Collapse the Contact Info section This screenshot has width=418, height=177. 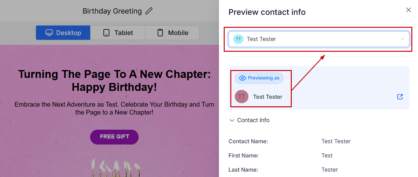click(232, 121)
